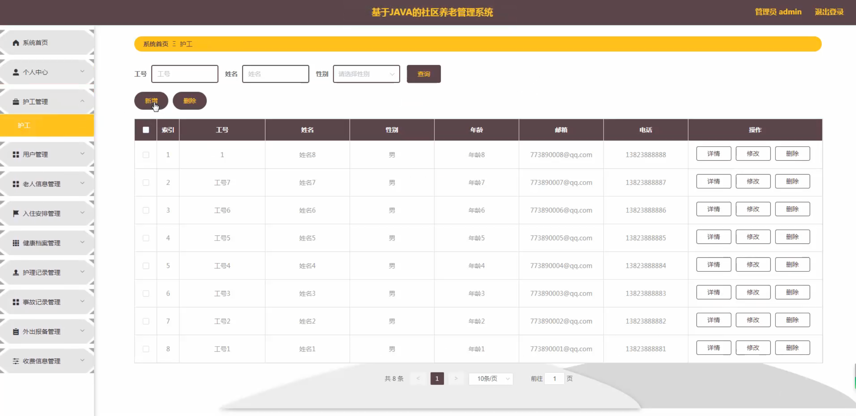Image resolution: width=856 pixels, height=416 pixels.
Task: Click 修改 for row 姓名7
Action: [753, 181]
